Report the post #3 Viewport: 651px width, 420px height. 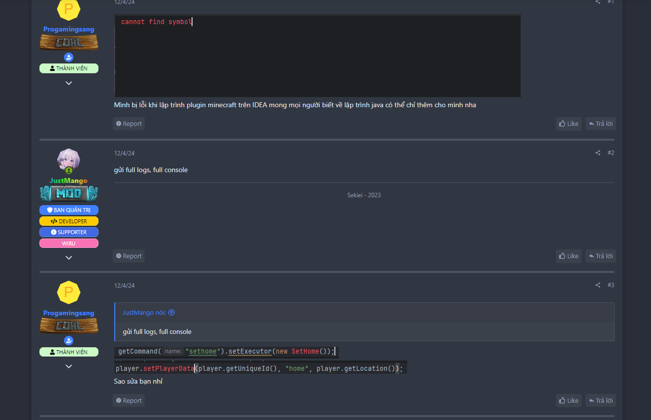point(129,401)
